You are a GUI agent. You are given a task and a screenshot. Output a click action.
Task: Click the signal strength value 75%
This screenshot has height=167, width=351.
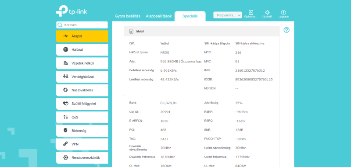point(239,103)
